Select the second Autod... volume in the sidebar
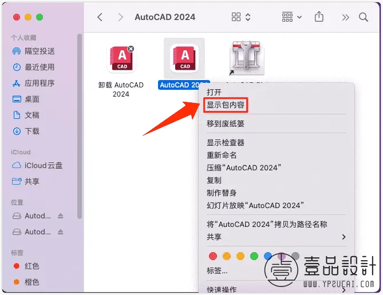This screenshot has height=295, width=383. point(31,232)
